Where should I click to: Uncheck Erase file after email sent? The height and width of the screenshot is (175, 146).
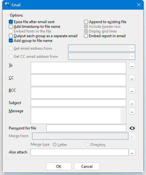click(11, 22)
